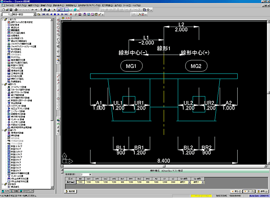Click the 戻る(P) back button
The height and width of the screenshot is (198, 270).
[237, 191]
